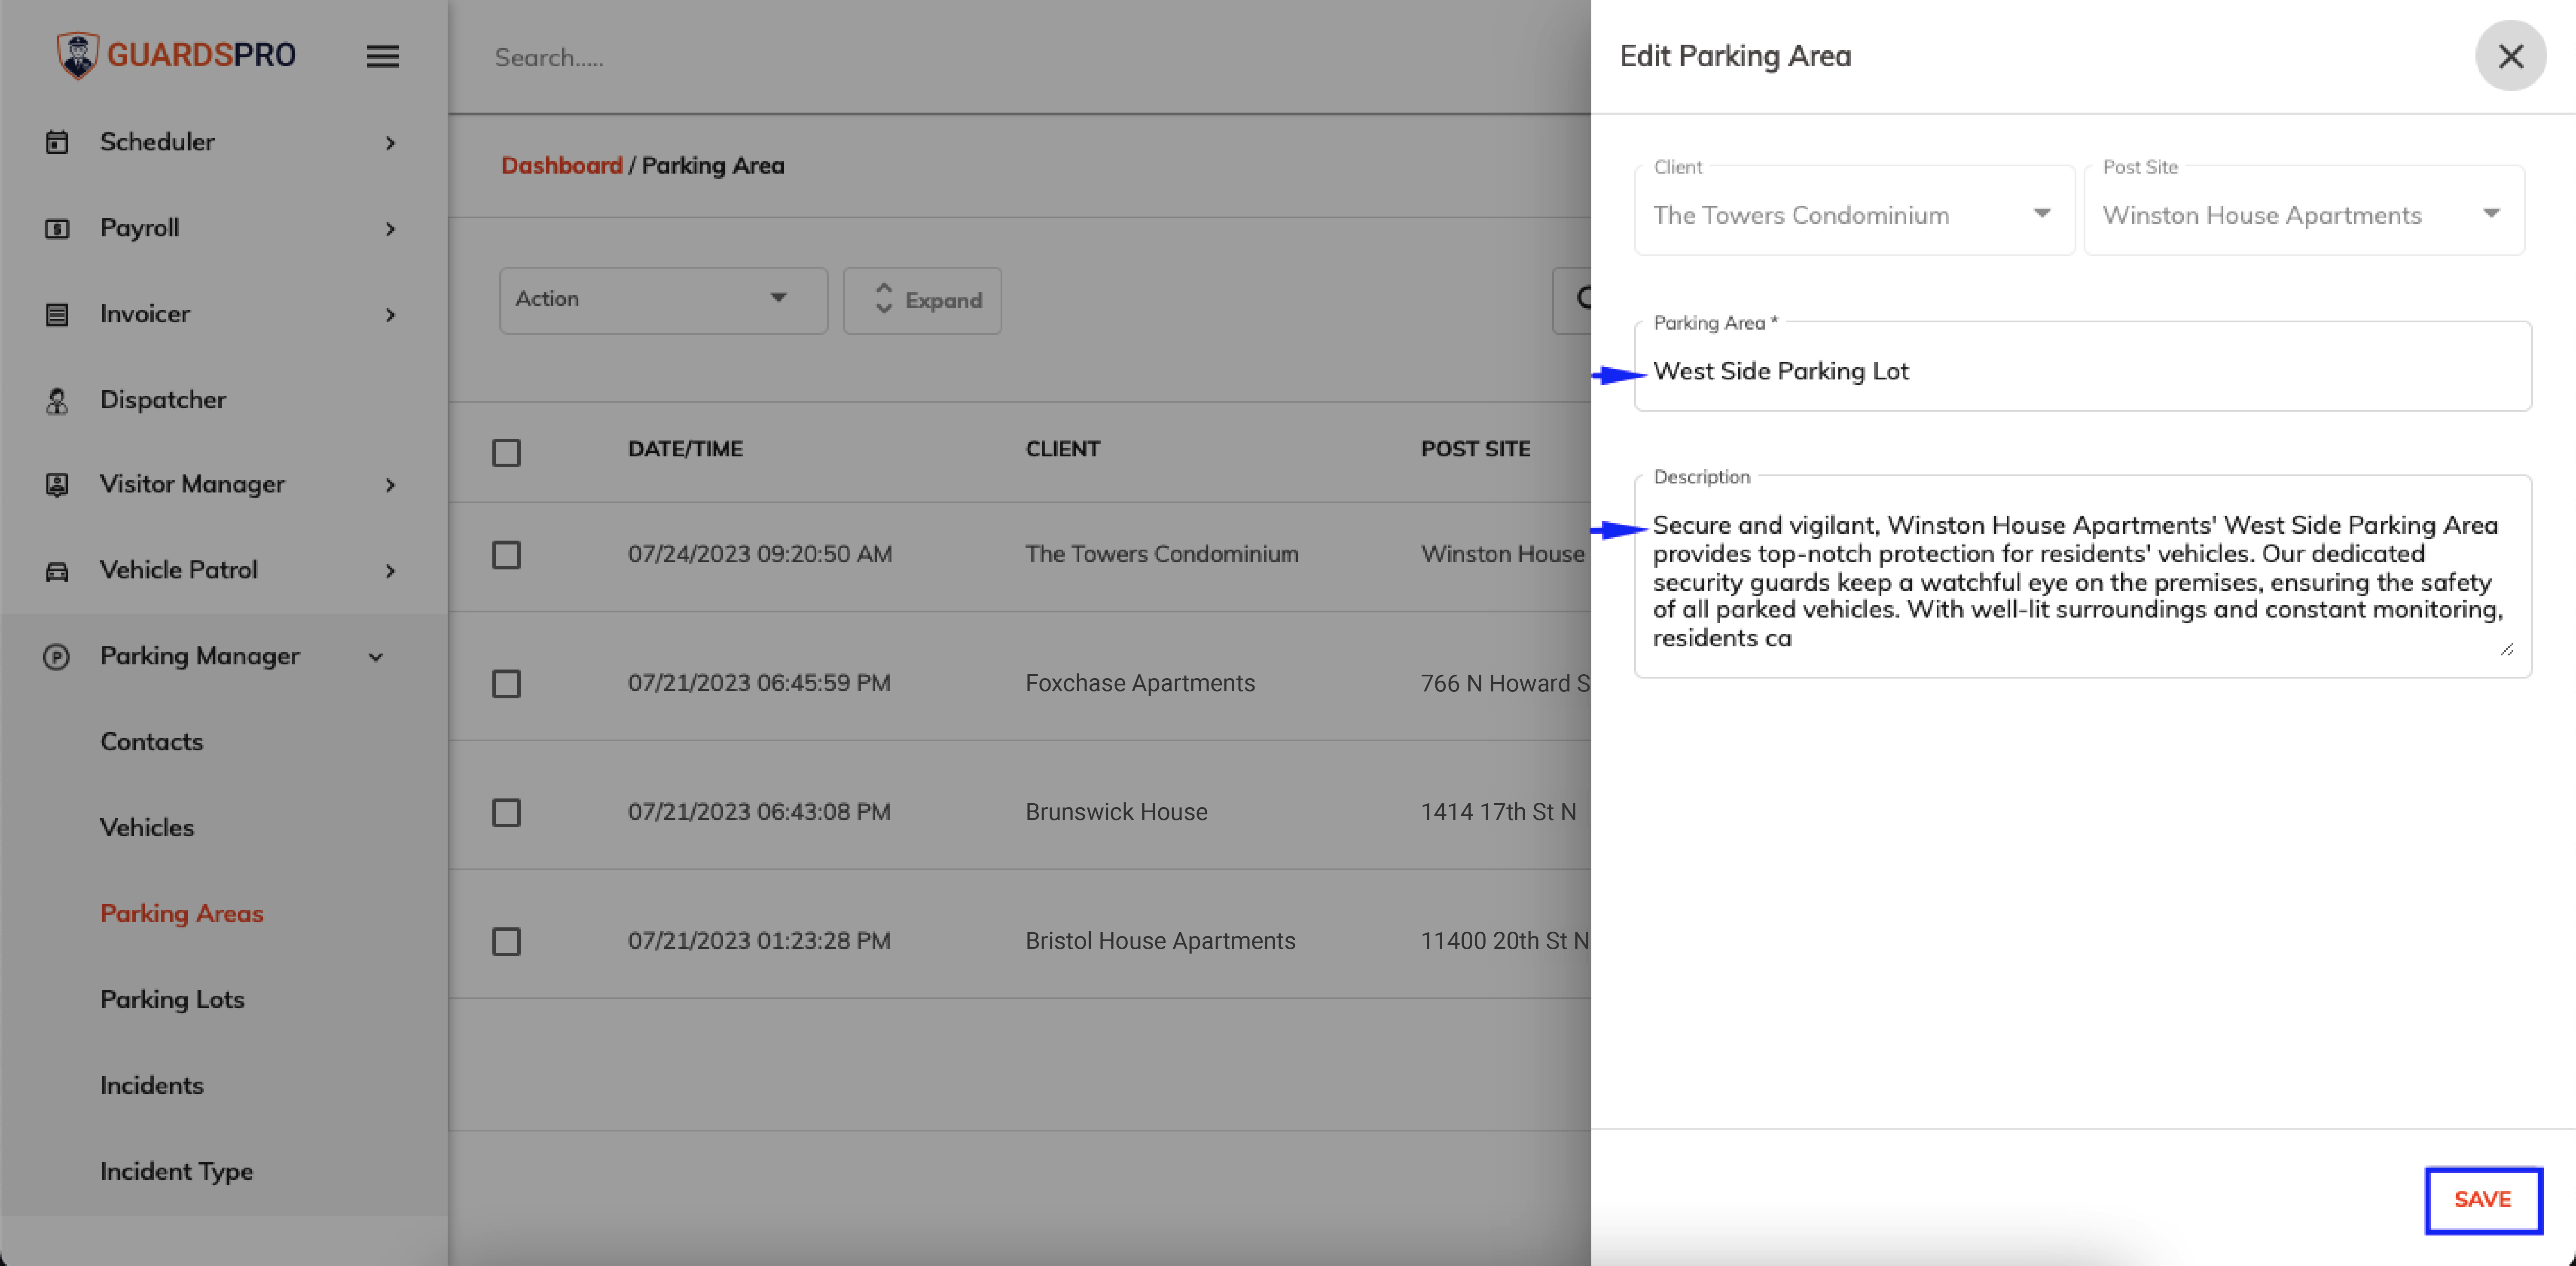The width and height of the screenshot is (2576, 1266).
Task: Check the Brunswick House row checkbox
Action: click(506, 812)
